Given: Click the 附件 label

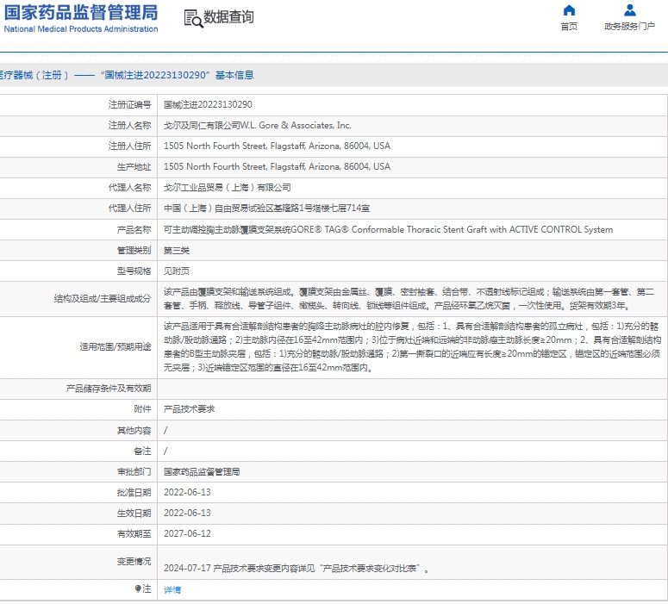Looking at the screenshot, I should (x=142, y=409).
